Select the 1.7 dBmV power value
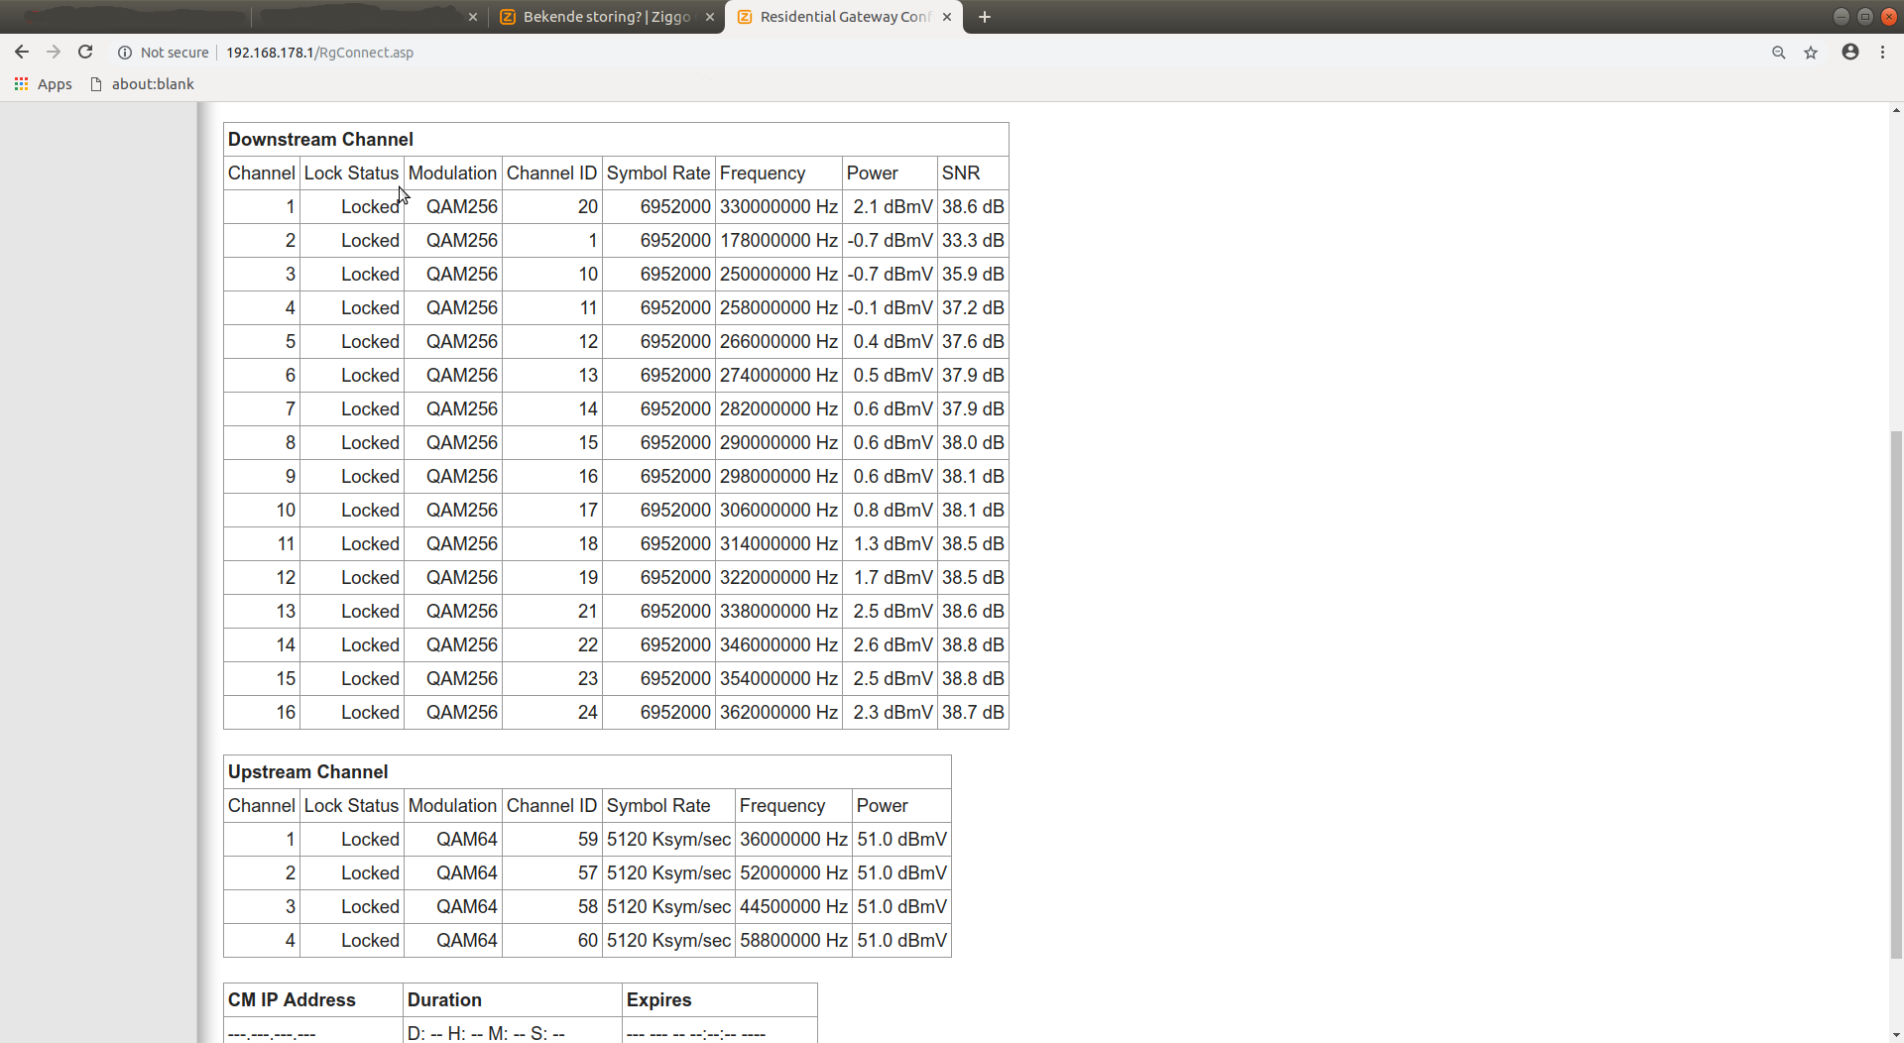 (890, 578)
